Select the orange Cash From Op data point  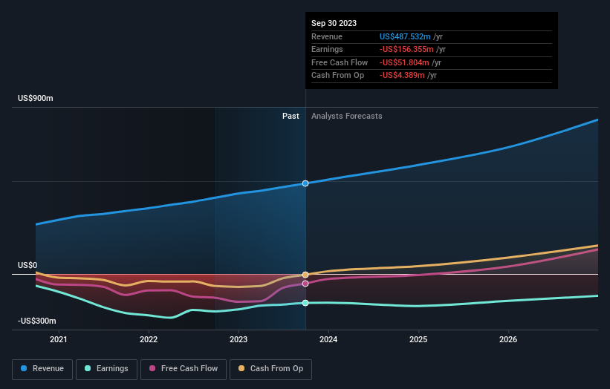tap(305, 275)
